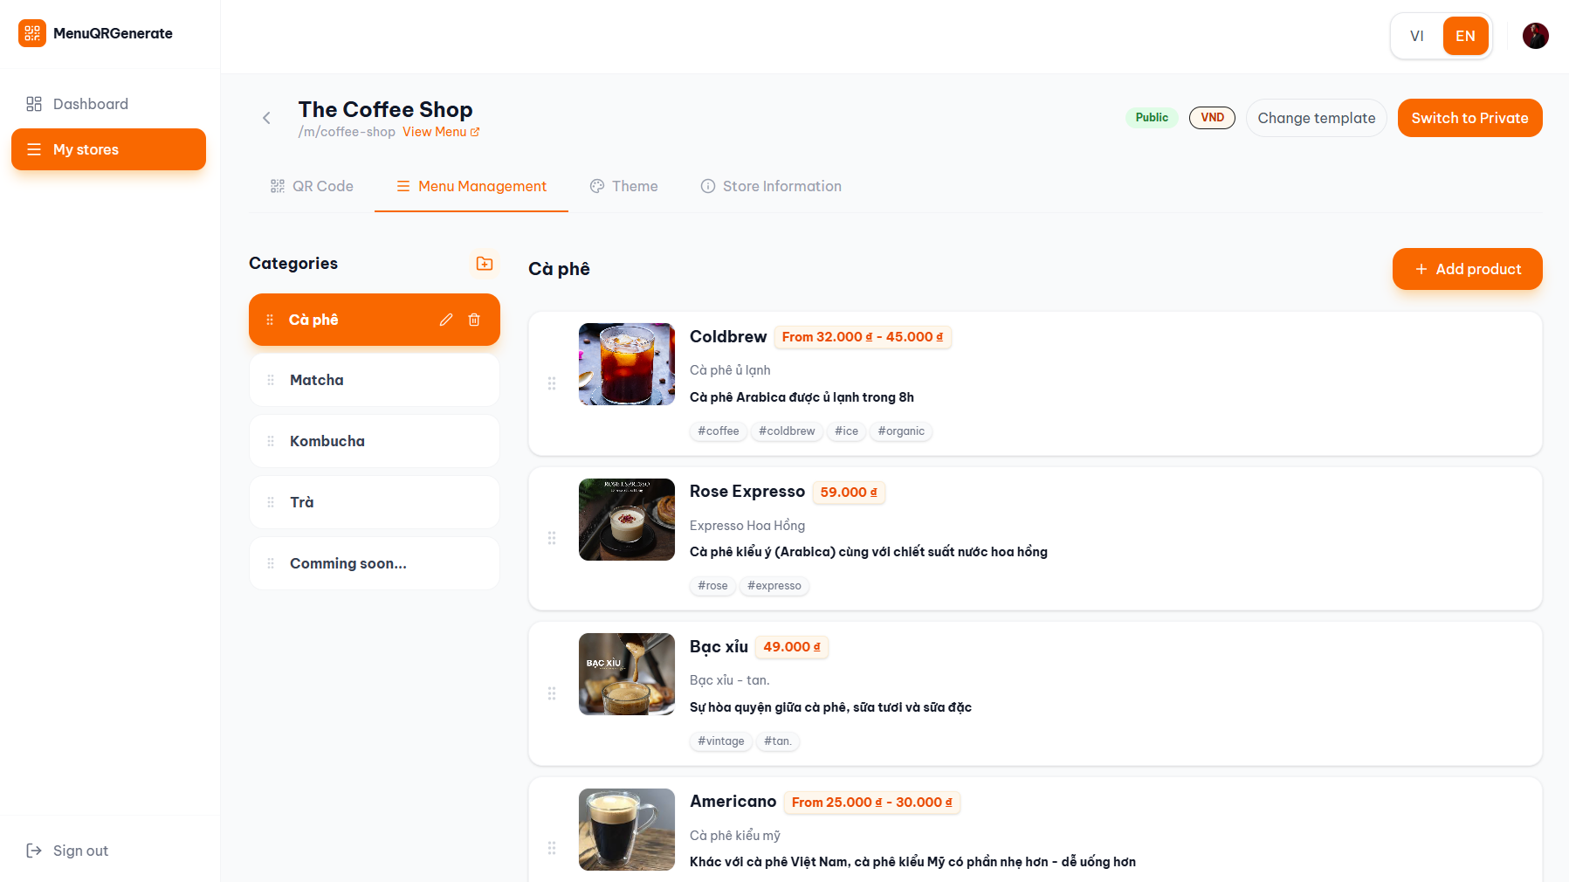
Task: Click the drag handle of Bạc xỉu product
Action: coord(552,693)
